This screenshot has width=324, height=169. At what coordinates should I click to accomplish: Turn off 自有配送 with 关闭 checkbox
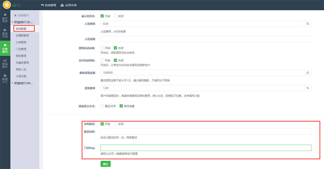(x=115, y=124)
